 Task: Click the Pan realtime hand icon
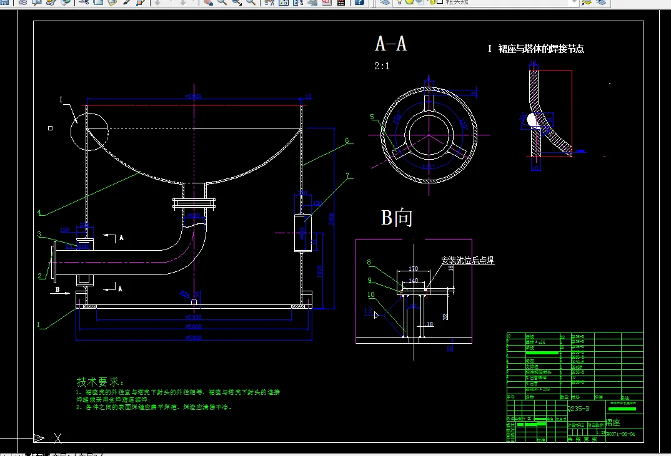(x=208, y=2)
